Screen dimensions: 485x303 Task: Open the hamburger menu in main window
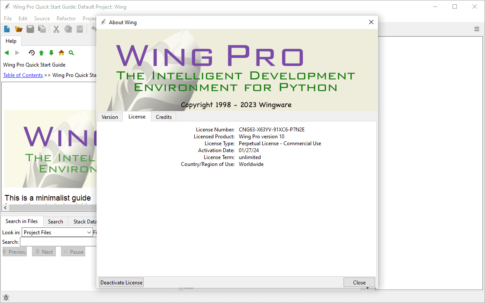477,29
